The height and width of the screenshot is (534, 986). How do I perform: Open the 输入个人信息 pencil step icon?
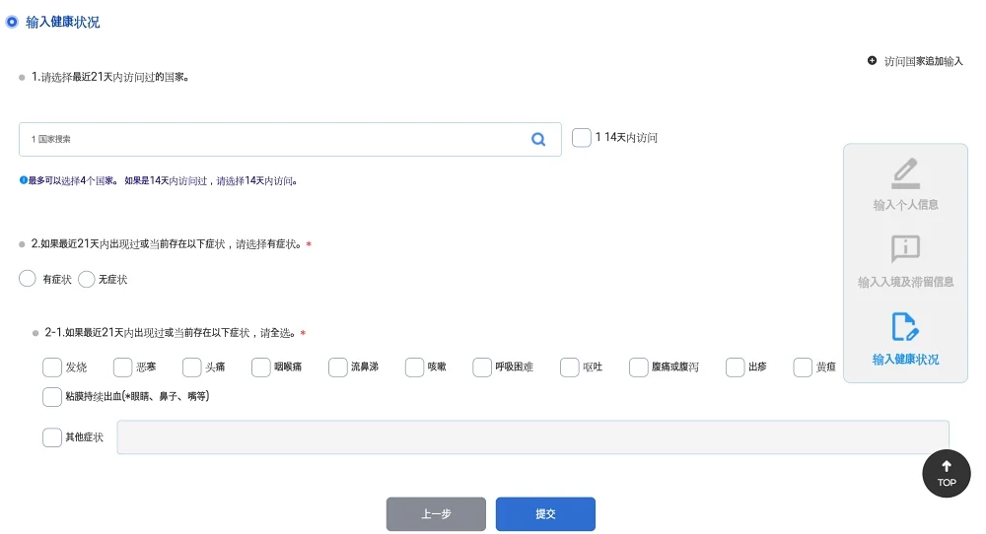pyautogui.click(x=905, y=173)
